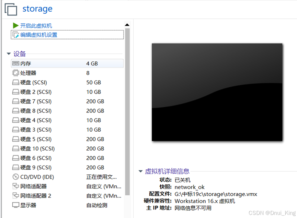The height and width of the screenshot is (218, 297).
Task: Click the 已关机 status text
Action: 183,180
